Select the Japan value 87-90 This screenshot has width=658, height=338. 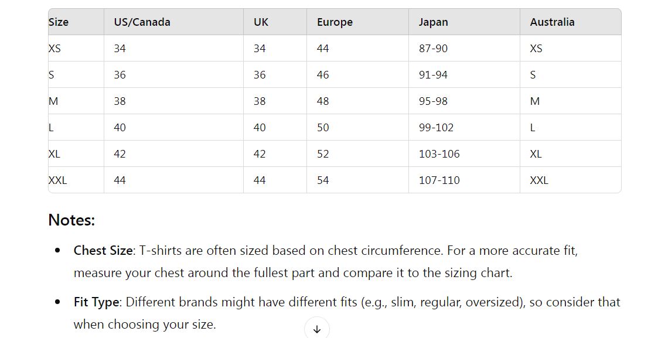pos(433,49)
